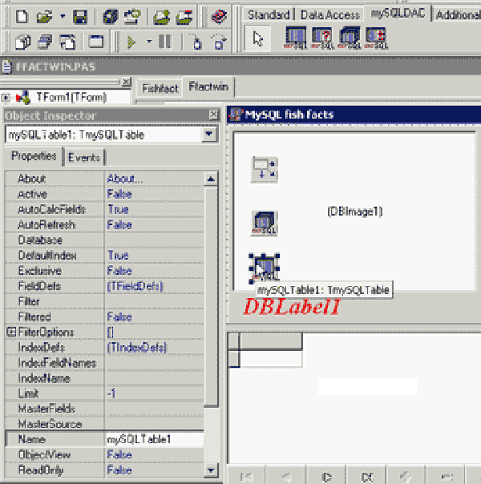Image resolution: width=481 pixels, height=484 pixels.
Task: Click the (TIndexDefs) property value
Action: point(155,347)
